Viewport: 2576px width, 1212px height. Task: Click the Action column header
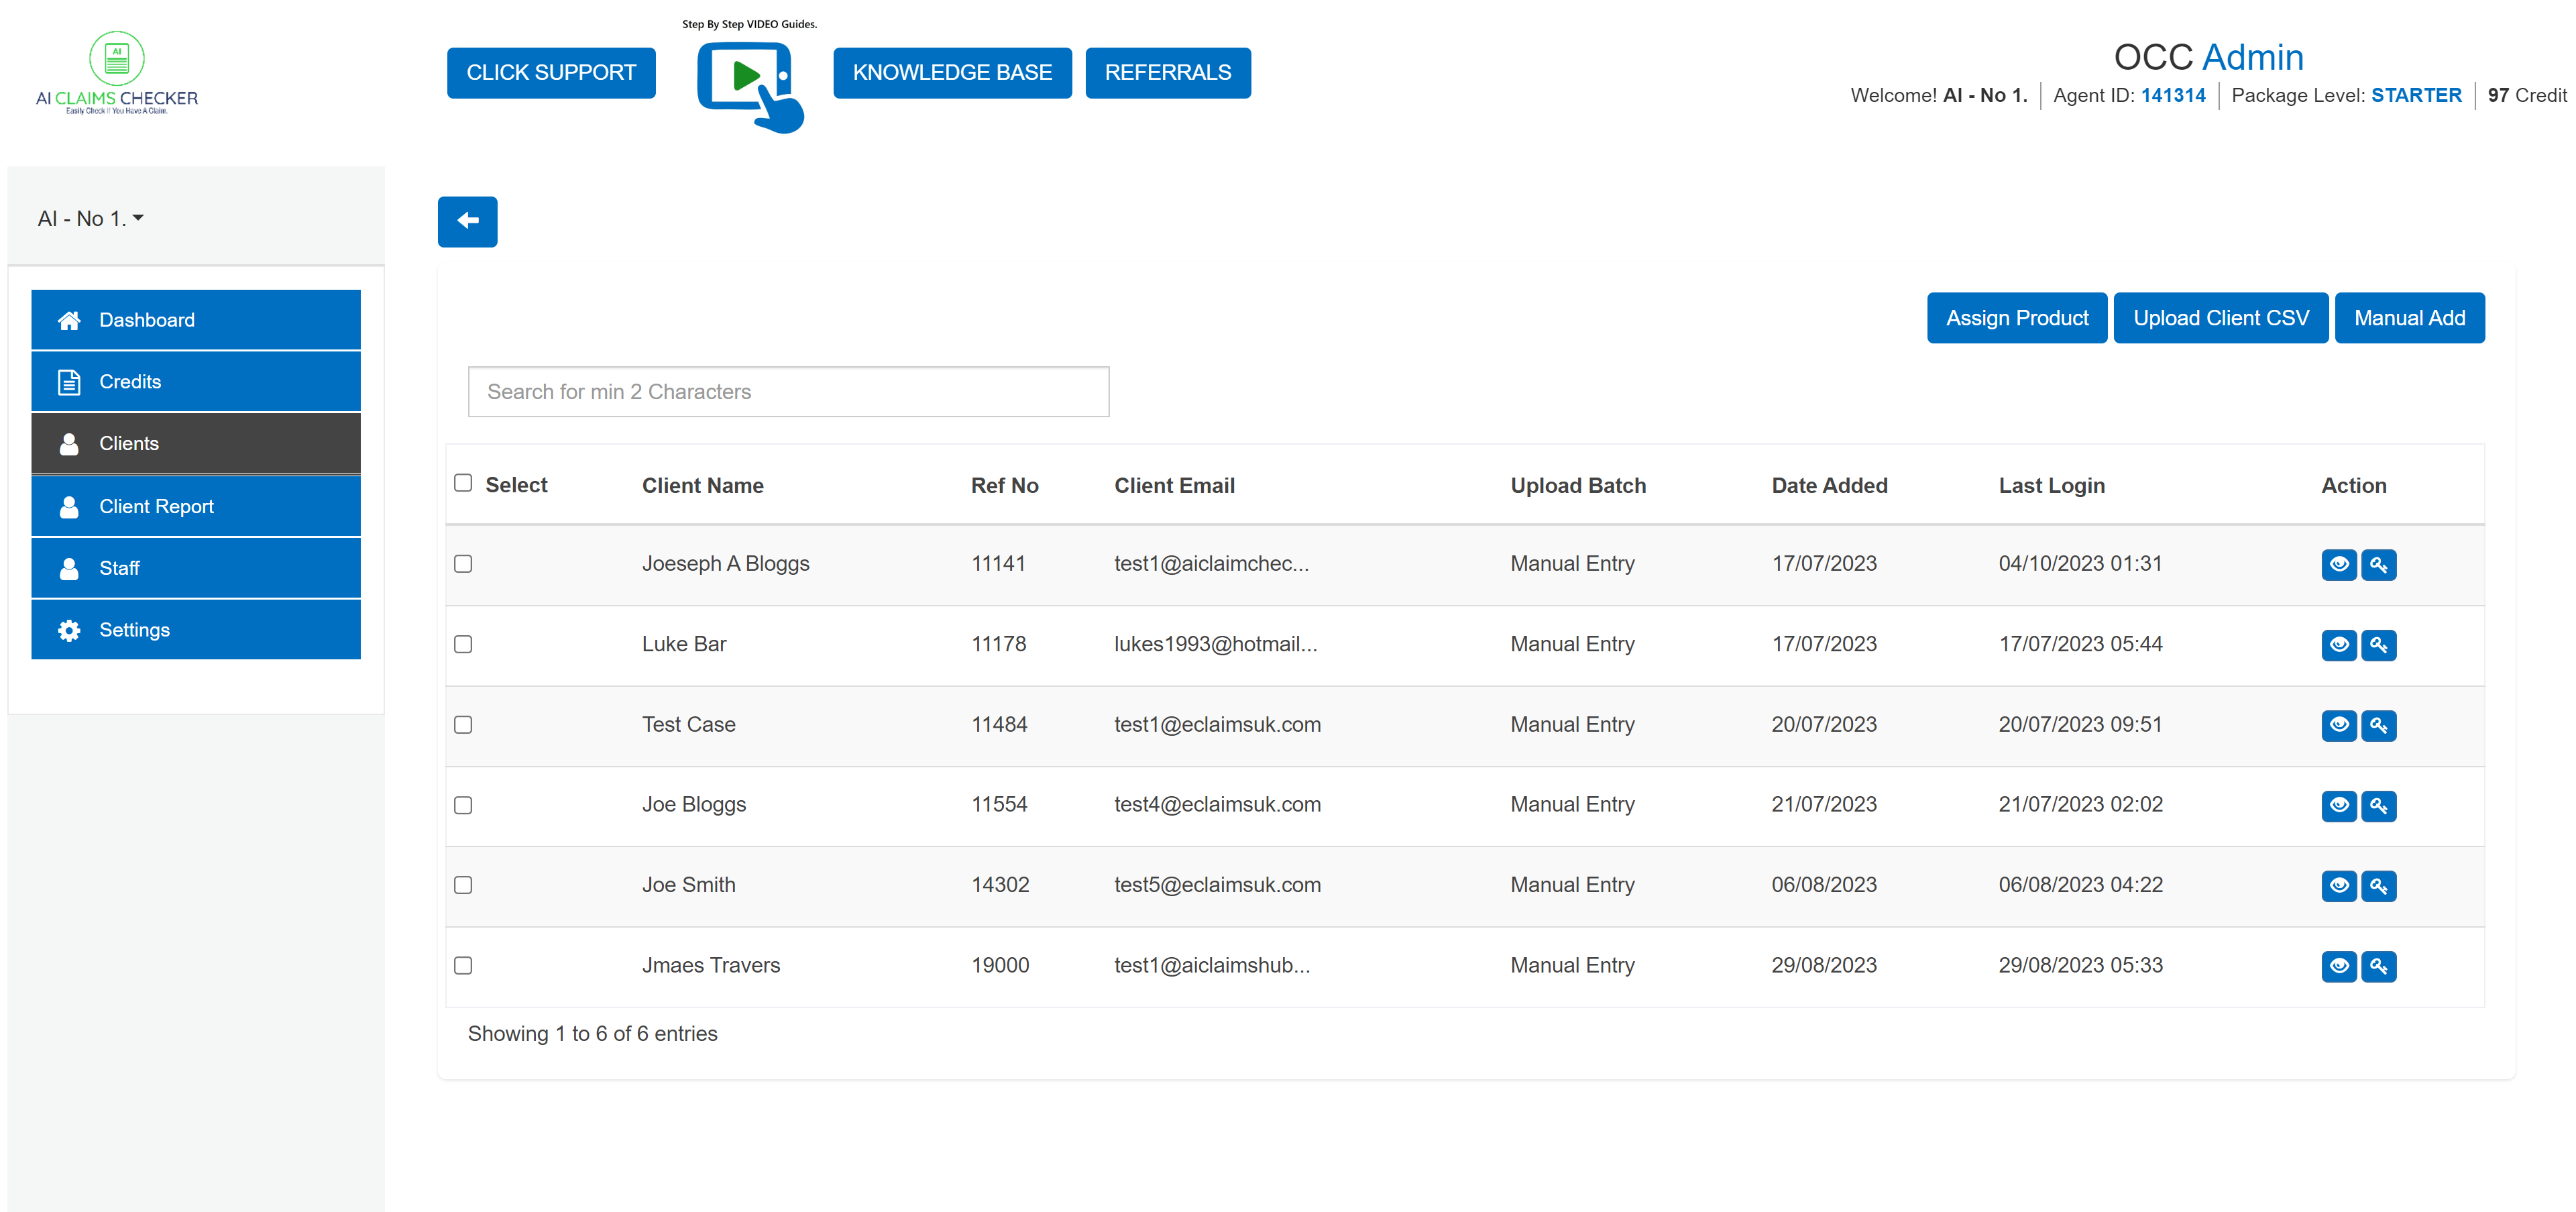click(x=2353, y=486)
